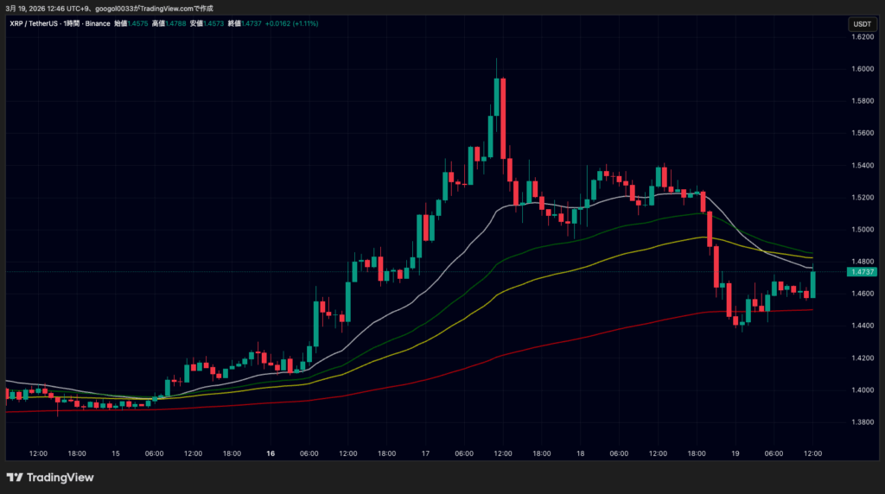Click the 安値 low value 1.4573
The image size is (885, 494).
click(215, 23)
